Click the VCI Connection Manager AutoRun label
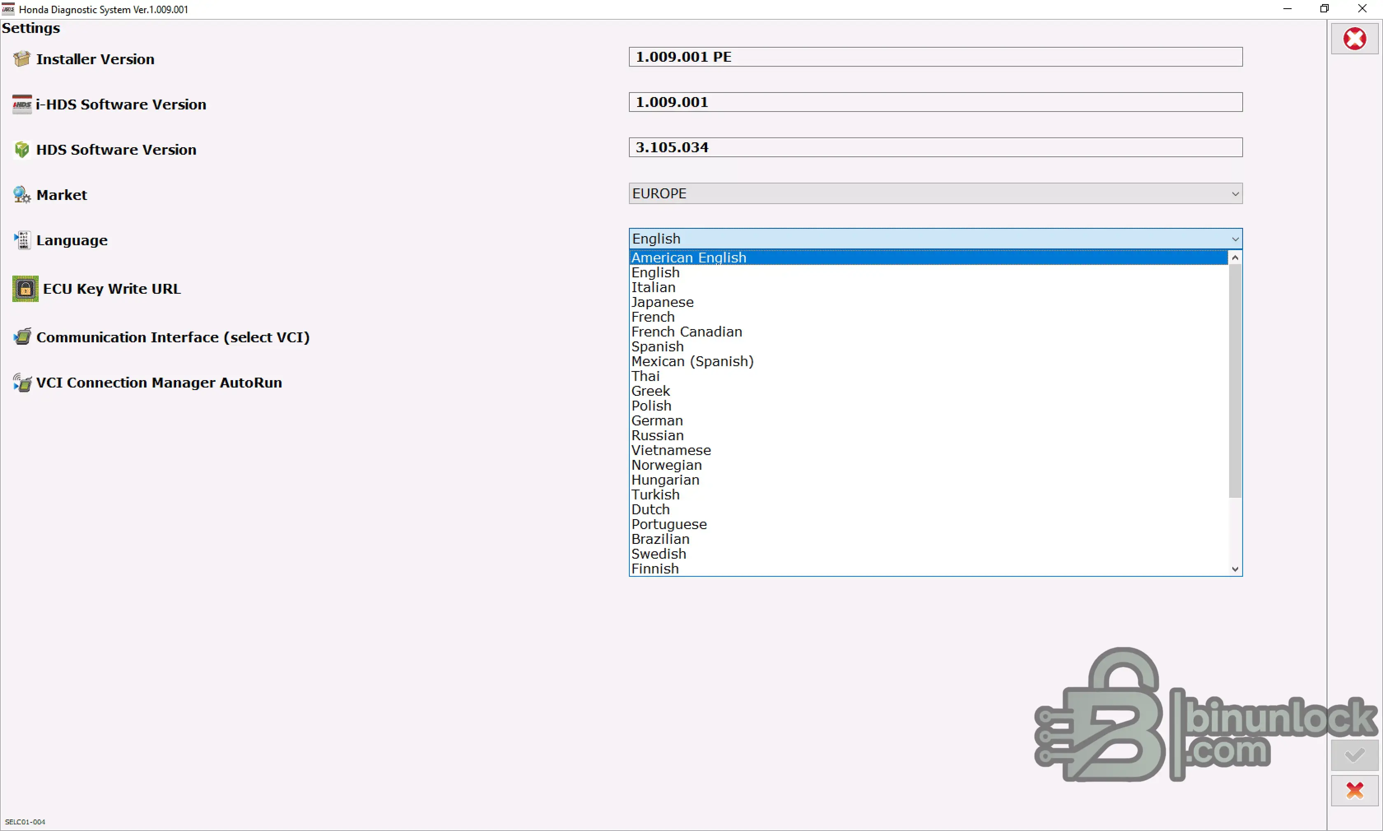 (159, 383)
